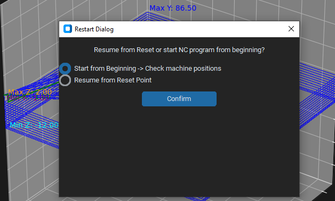The height and width of the screenshot is (201, 335).
Task: Select the Start from Beginning radio button
Action: [x=65, y=69]
